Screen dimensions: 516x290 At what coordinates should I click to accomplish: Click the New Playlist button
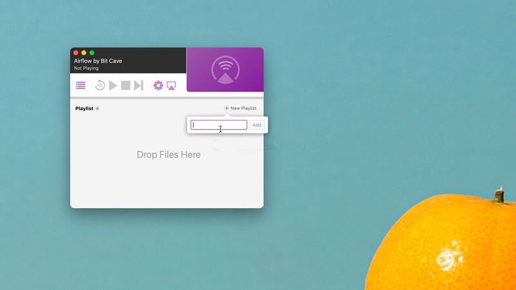241,108
